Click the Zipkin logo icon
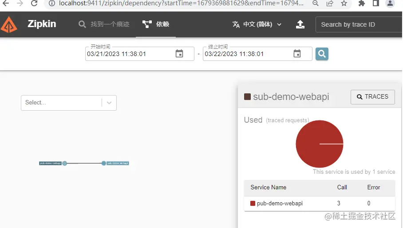The width and height of the screenshot is (403, 228). 9,24
